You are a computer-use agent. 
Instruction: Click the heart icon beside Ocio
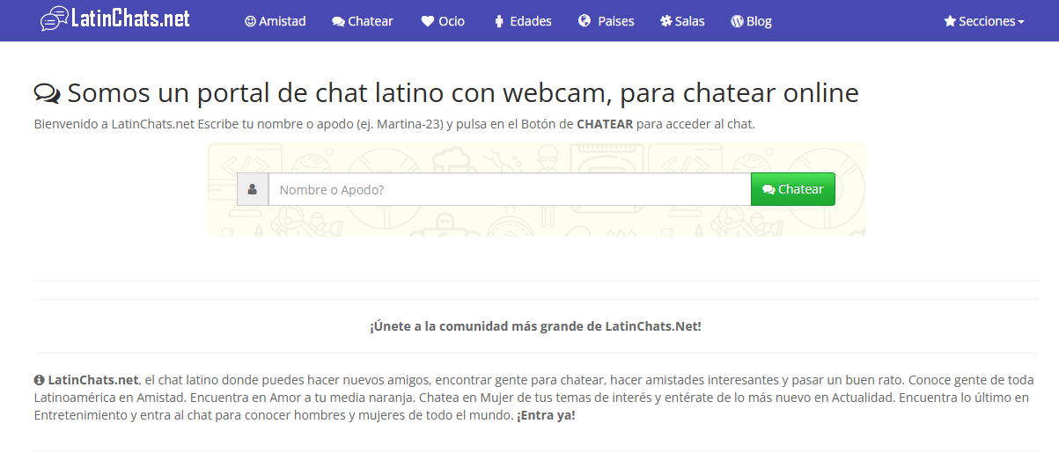pos(428,21)
